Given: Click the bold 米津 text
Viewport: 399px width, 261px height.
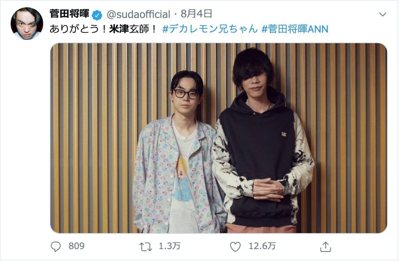Looking at the screenshot, I should pos(119,29).
